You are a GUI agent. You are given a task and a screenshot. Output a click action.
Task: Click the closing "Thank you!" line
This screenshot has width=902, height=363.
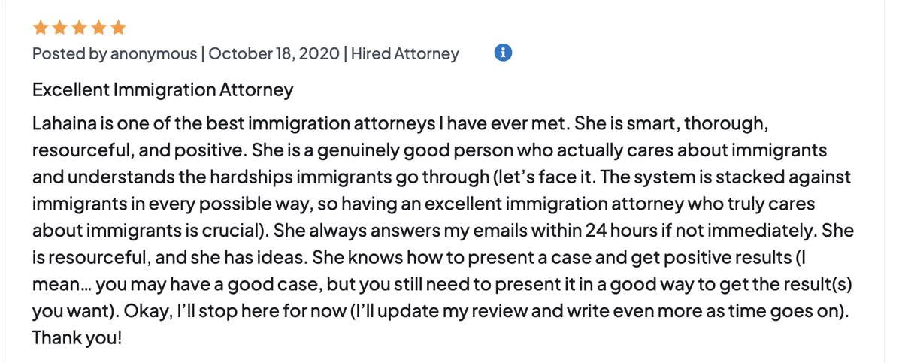click(x=77, y=338)
